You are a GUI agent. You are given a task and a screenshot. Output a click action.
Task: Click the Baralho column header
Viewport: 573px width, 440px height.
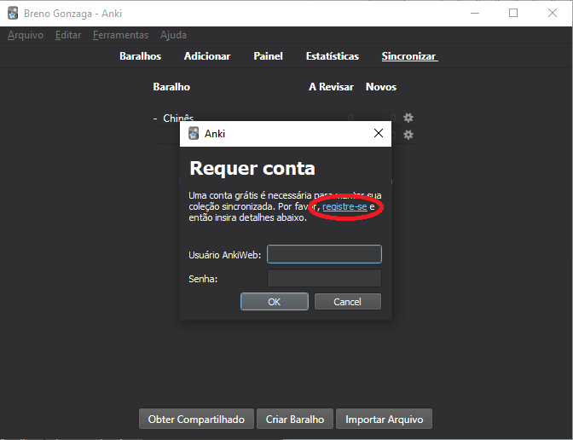[x=171, y=87]
